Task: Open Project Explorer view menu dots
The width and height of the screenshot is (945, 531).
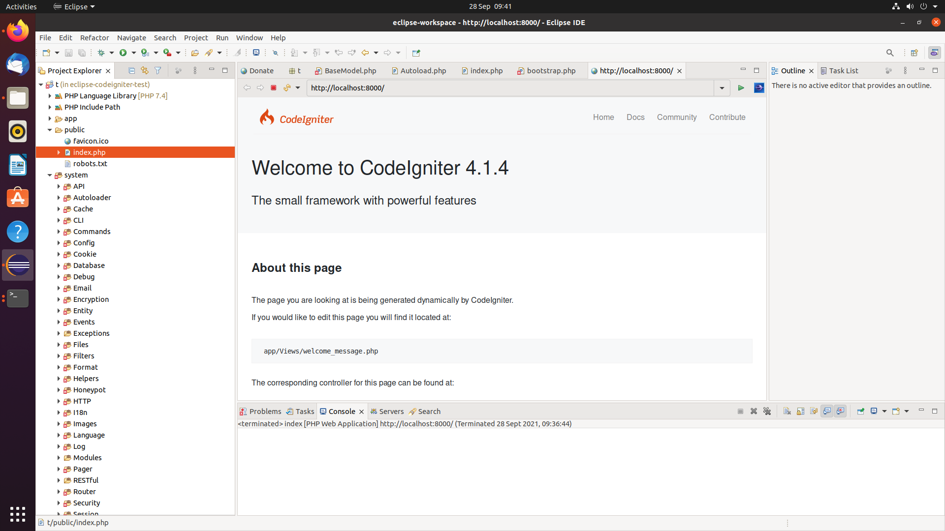Action: click(x=195, y=70)
